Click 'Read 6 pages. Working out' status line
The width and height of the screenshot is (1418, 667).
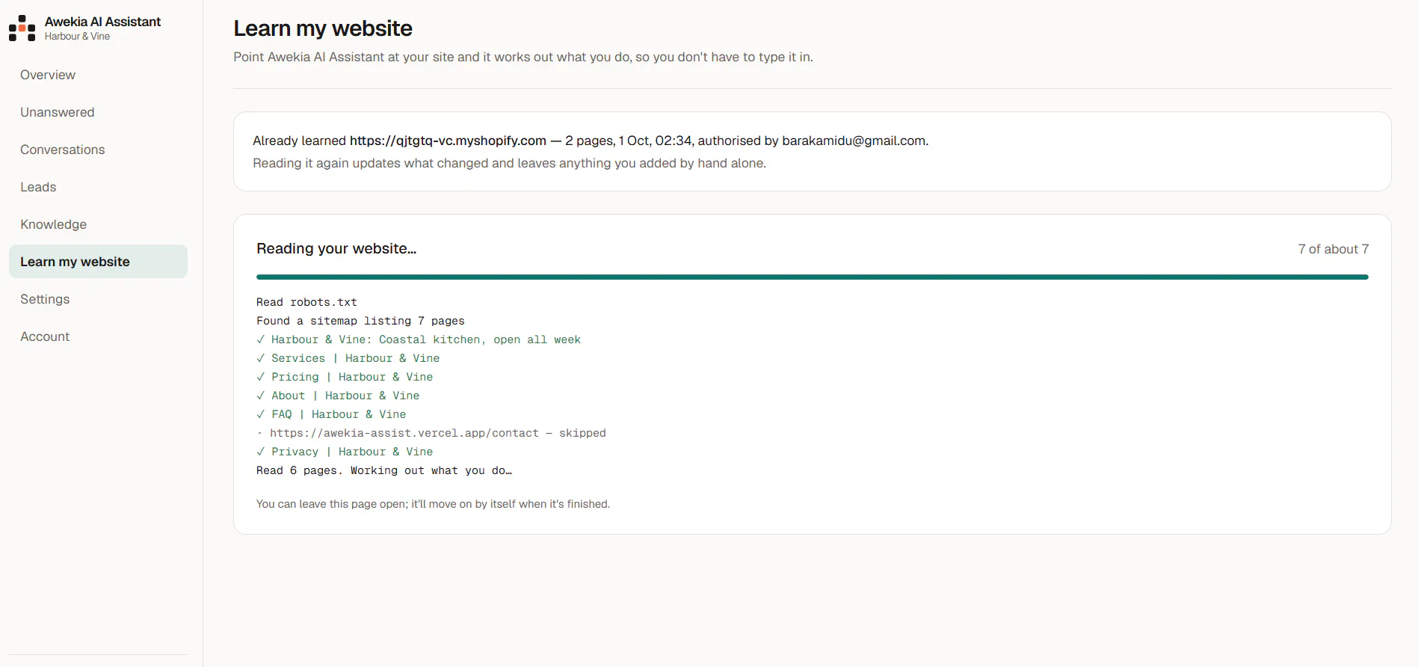pos(384,470)
